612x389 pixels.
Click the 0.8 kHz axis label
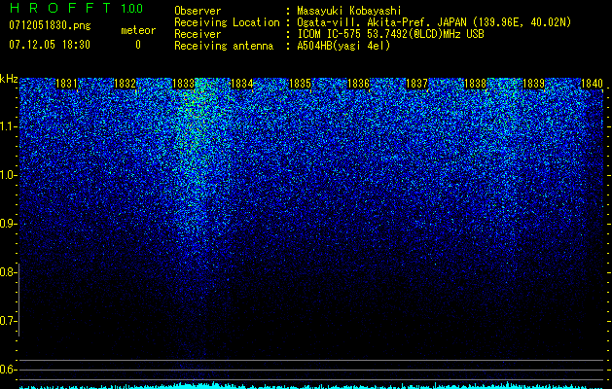8,272
